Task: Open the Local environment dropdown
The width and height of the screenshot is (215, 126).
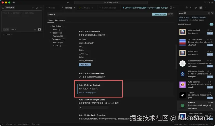Action: (x=8, y=35)
